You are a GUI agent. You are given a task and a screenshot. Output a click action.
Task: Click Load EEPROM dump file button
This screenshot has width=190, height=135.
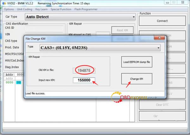[137, 62]
